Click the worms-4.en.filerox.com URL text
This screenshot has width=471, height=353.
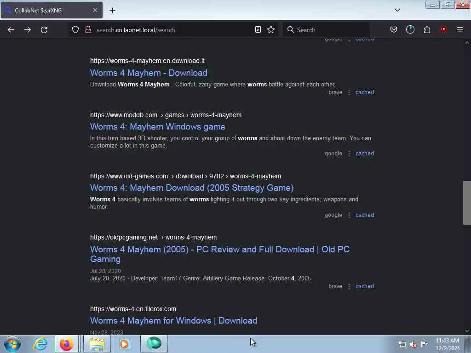(x=133, y=309)
